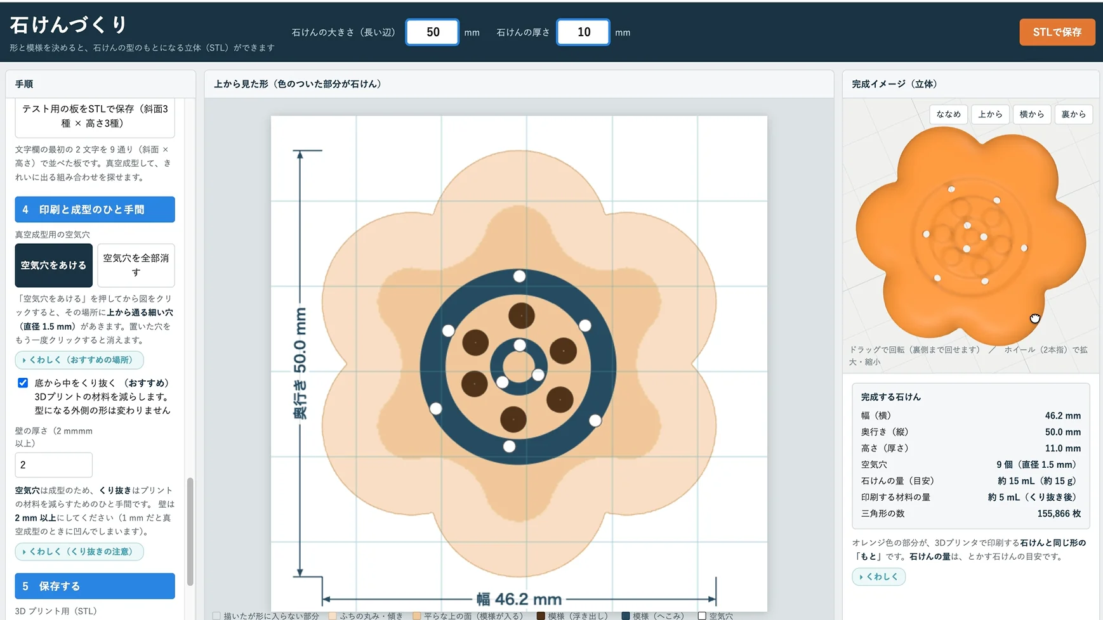
Task: Click the 奥行き 50.0 mm dimension label
Action: point(300,363)
